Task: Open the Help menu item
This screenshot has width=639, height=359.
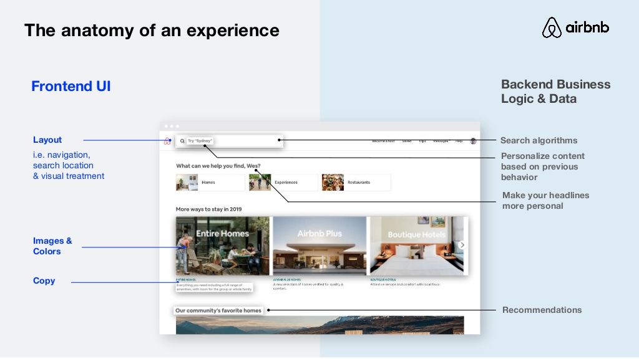Action: 459,141
